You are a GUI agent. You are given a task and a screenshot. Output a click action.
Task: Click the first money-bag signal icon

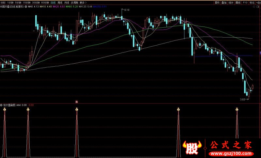(5, 109)
